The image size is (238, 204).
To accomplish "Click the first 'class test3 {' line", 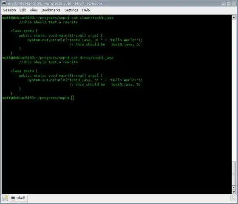I will (24, 31).
